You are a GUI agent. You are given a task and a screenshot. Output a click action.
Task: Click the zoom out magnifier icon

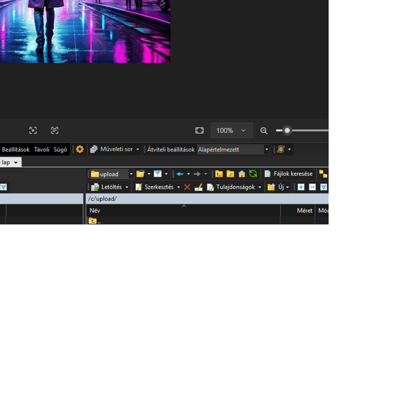264,130
